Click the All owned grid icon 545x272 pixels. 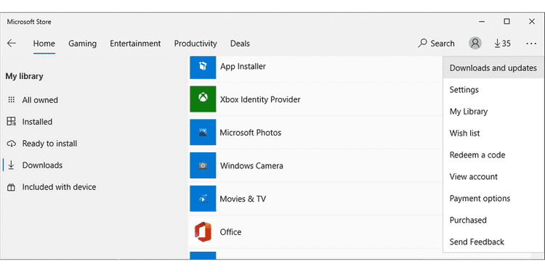click(12, 100)
